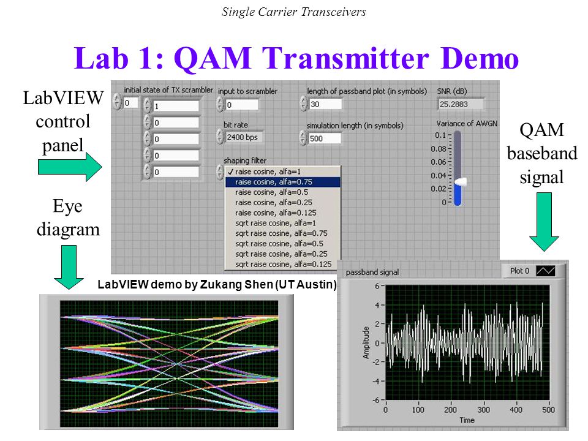Click the bit rate 2400 bps selector
This screenshot has width=588, height=441.
pyautogui.click(x=243, y=137)
